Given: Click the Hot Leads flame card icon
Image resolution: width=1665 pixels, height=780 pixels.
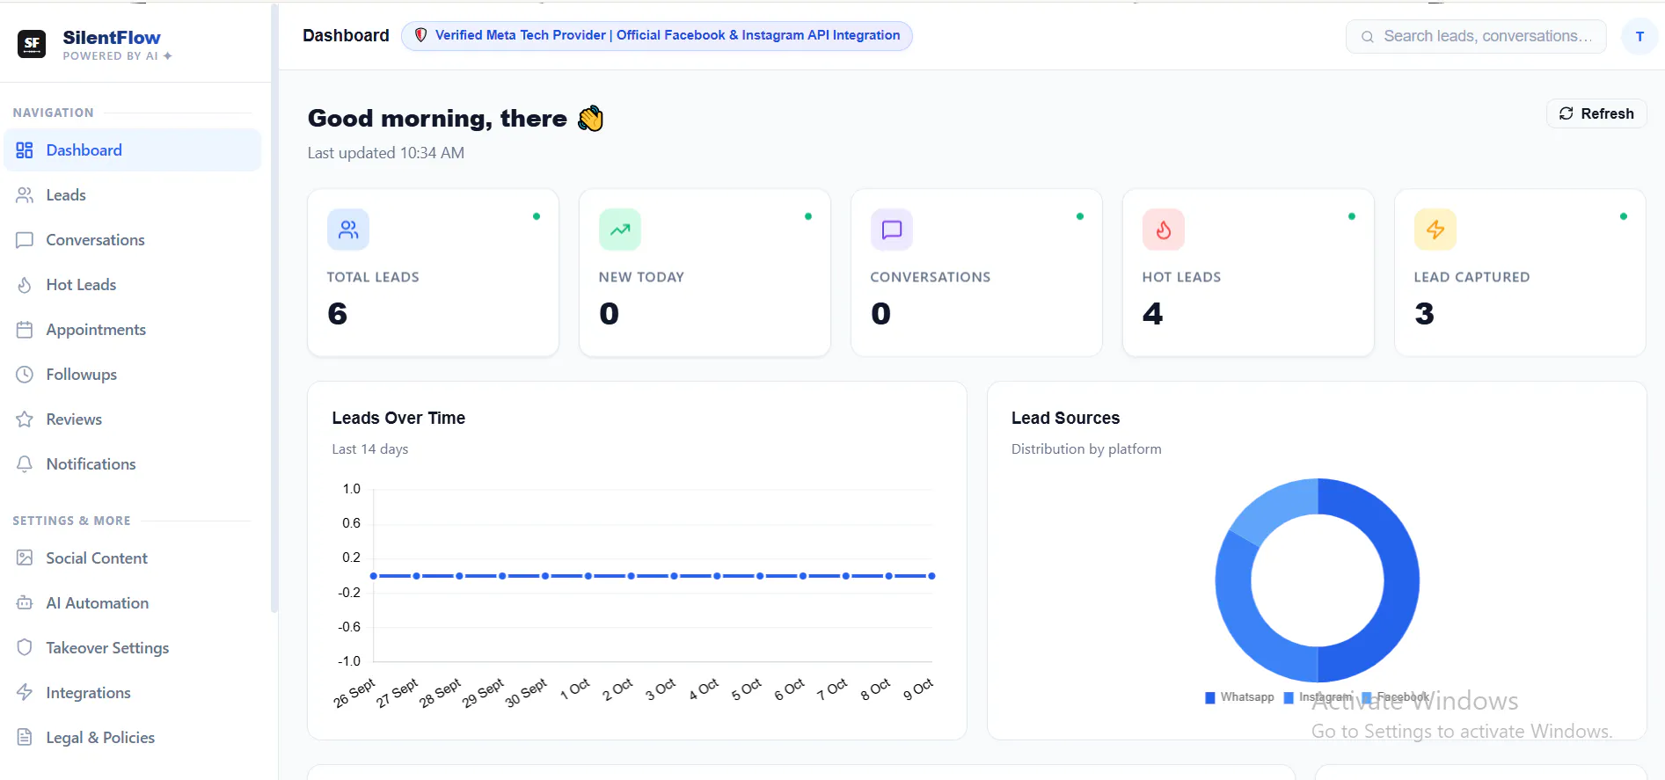Looking at the screenshot, I should click(1164, 230).
